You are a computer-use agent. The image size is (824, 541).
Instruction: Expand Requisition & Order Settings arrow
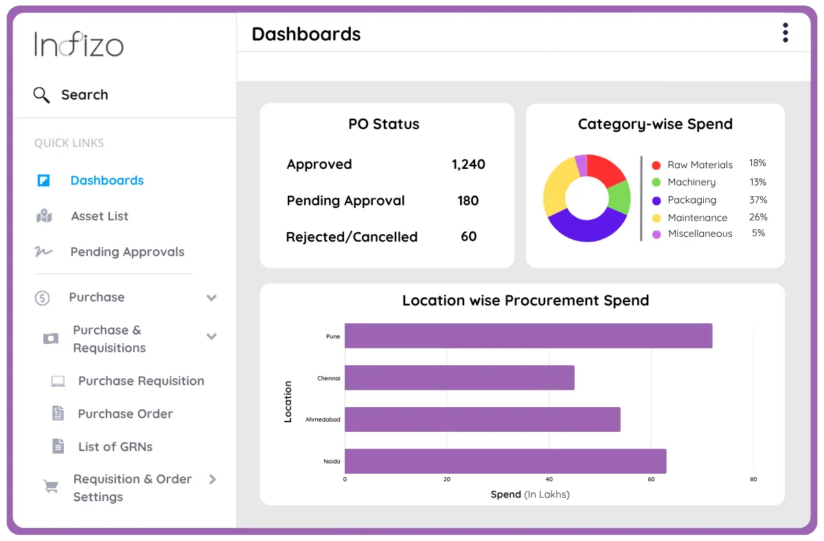coord(213,480)
